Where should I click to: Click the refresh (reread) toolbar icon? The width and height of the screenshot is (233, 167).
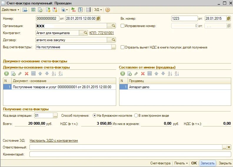33,10
